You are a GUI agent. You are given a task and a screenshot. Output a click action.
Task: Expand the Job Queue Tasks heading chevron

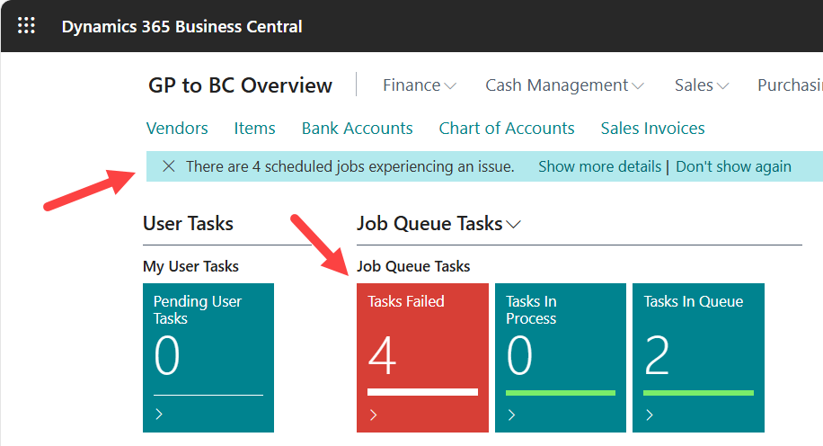(x=514, y=224)
